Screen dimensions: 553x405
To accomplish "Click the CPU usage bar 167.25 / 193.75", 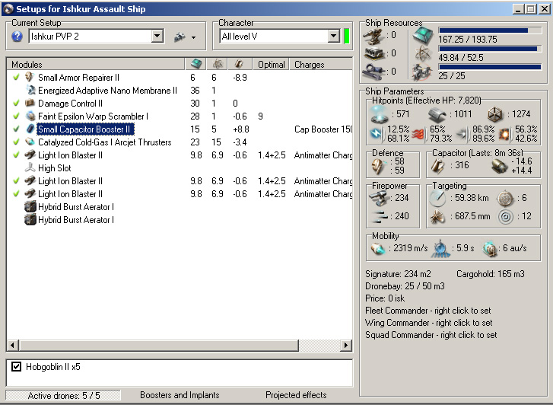I will (x=490, y=30).
